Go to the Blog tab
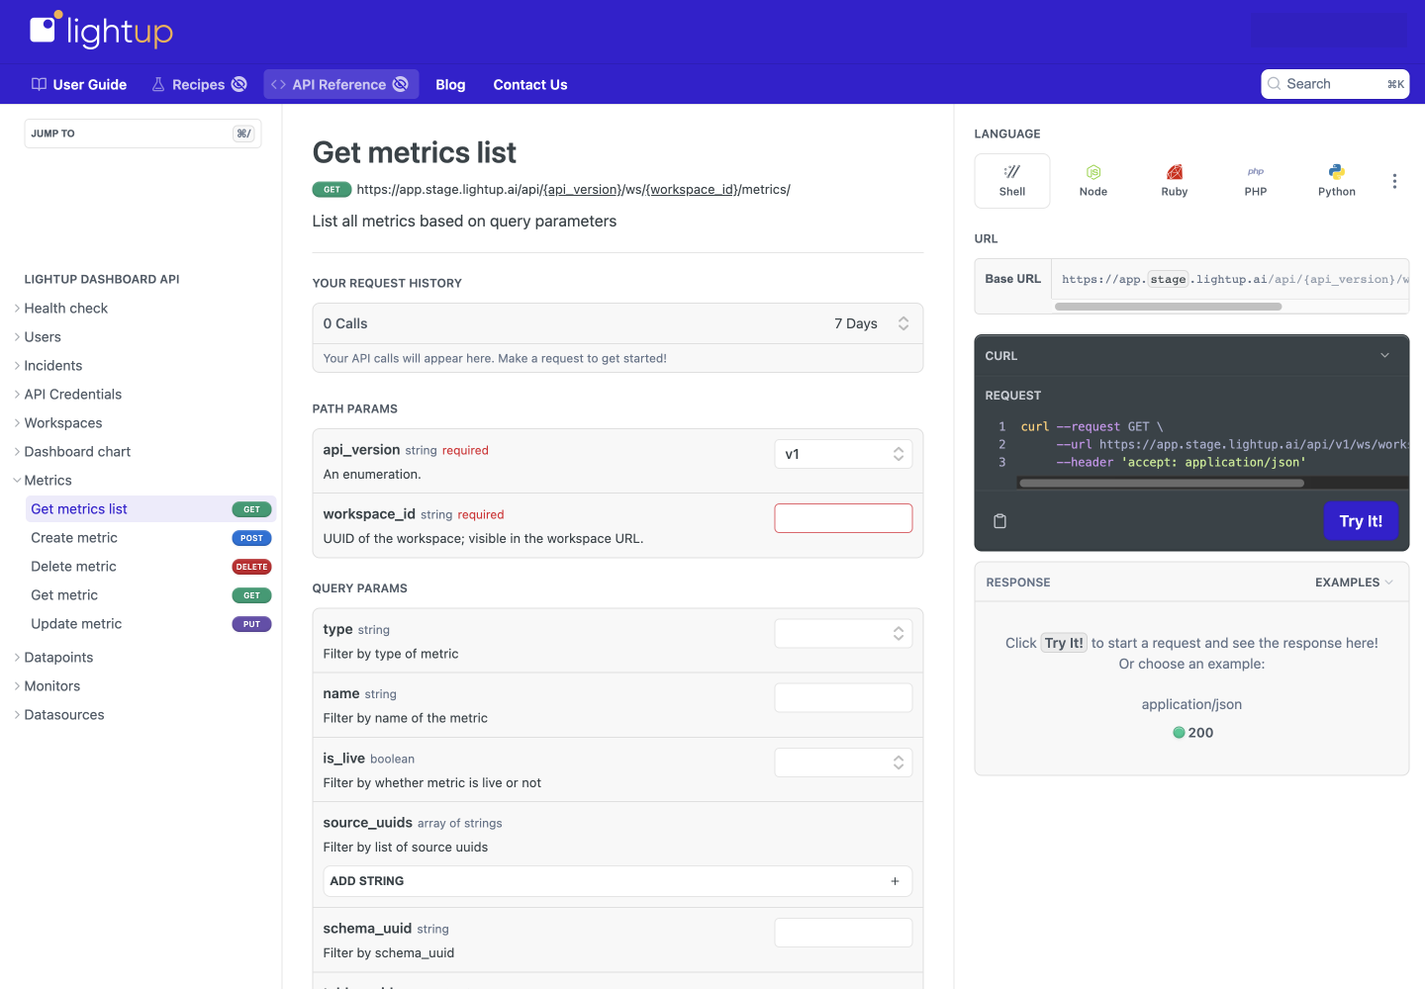 coord(450,84)
